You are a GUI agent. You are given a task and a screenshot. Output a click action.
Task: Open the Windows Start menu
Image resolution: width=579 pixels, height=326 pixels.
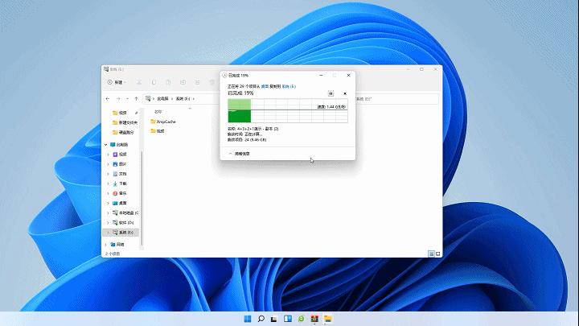tap(248, 319)
